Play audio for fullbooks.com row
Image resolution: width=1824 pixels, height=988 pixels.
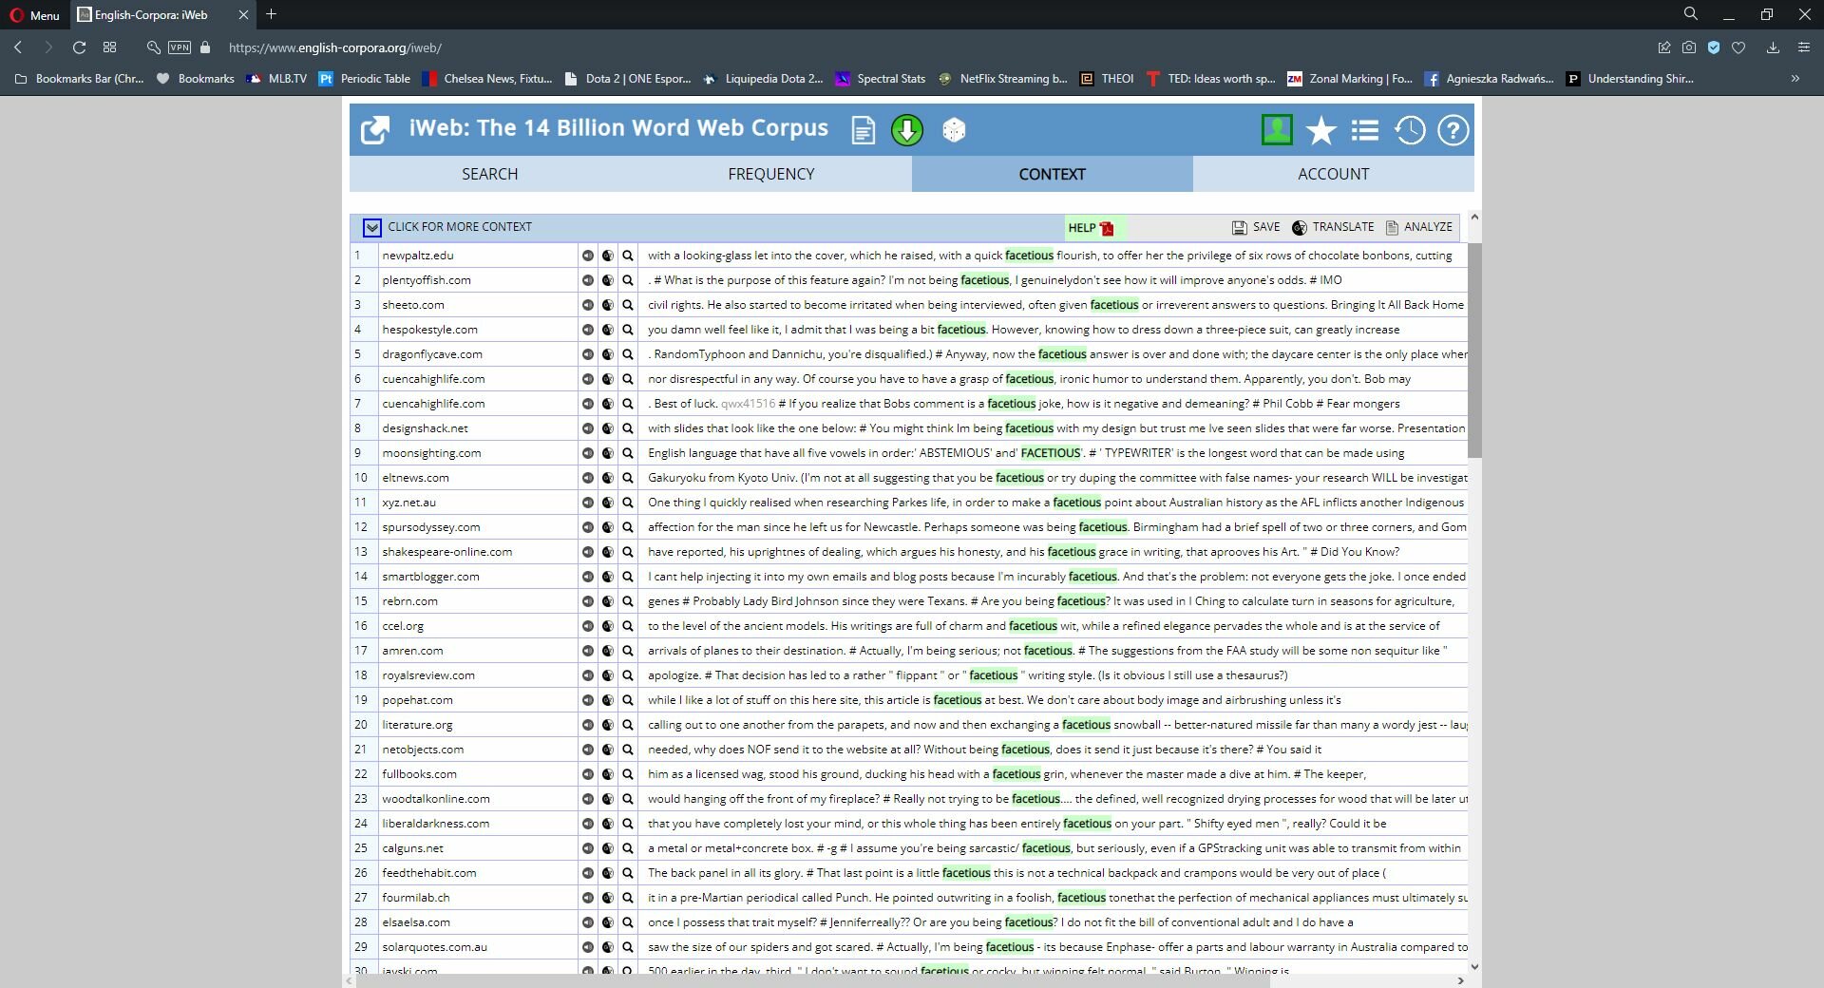pos(588,774)
